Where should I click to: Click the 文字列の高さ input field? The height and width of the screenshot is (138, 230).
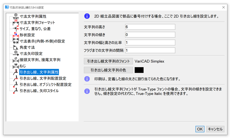pos(150,27)
